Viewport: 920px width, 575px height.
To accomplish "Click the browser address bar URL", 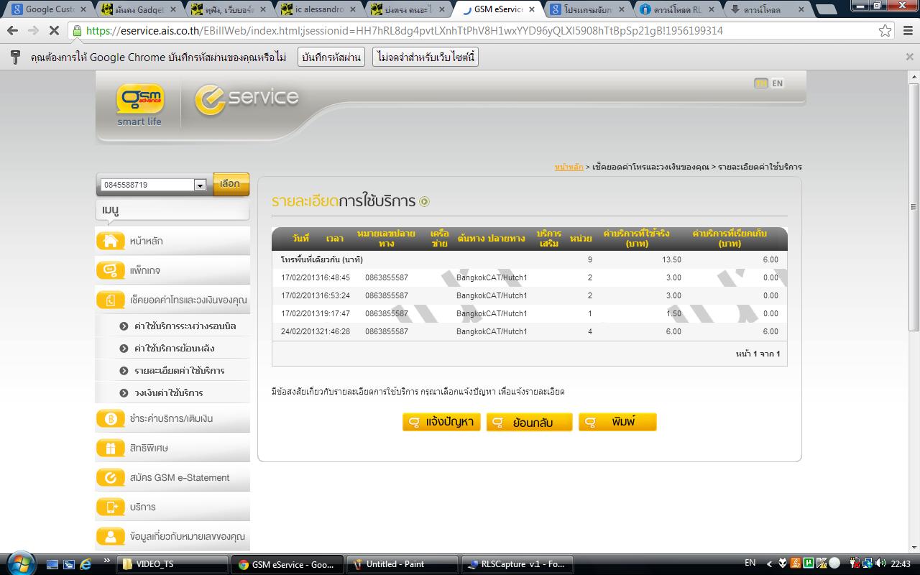I will 404,31.
